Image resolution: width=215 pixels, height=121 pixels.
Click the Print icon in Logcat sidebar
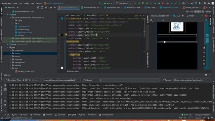[x=5, y=105]
